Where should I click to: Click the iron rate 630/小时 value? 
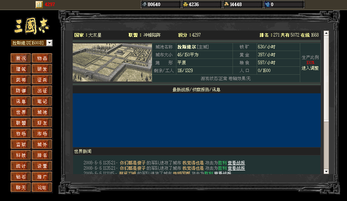click(266, 47)
